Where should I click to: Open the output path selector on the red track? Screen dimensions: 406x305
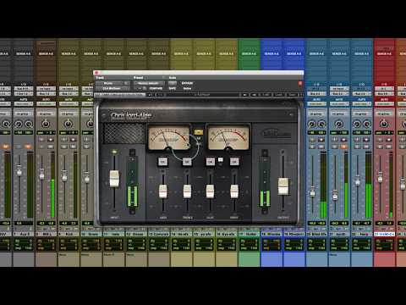384,93
